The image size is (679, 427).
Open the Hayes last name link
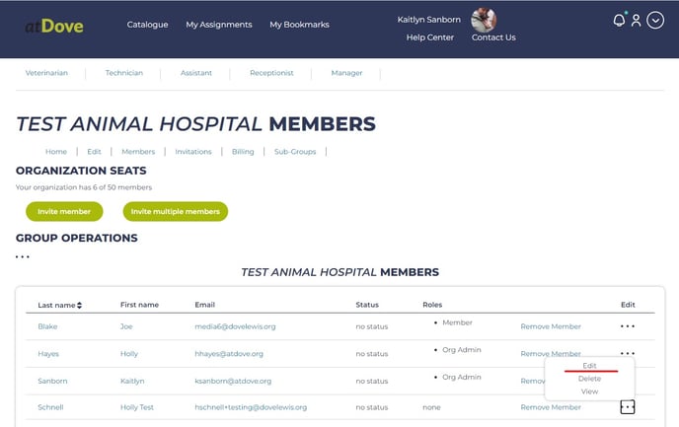point(48,353)
